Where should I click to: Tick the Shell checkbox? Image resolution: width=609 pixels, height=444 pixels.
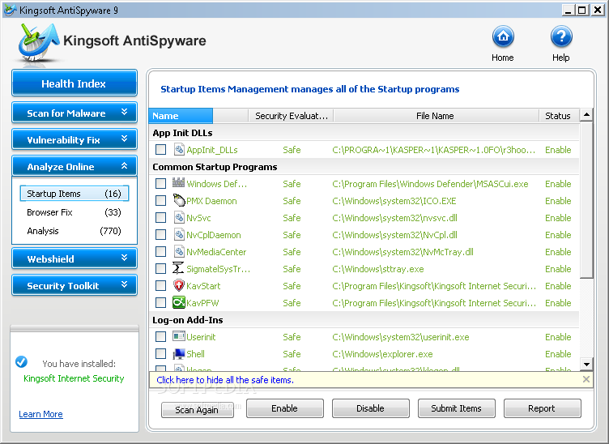coord(160,353)
